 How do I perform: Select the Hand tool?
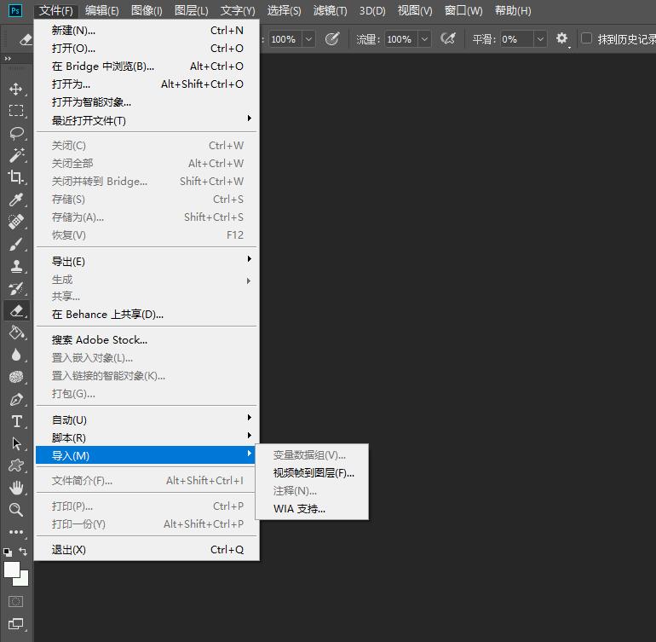coord(15,488)
